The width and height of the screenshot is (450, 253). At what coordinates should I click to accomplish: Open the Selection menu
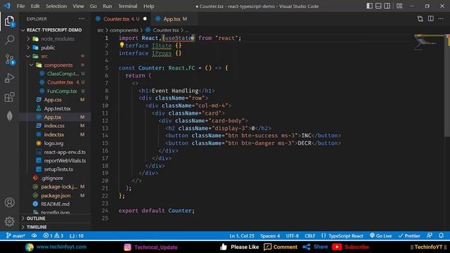tap(56, 6)
